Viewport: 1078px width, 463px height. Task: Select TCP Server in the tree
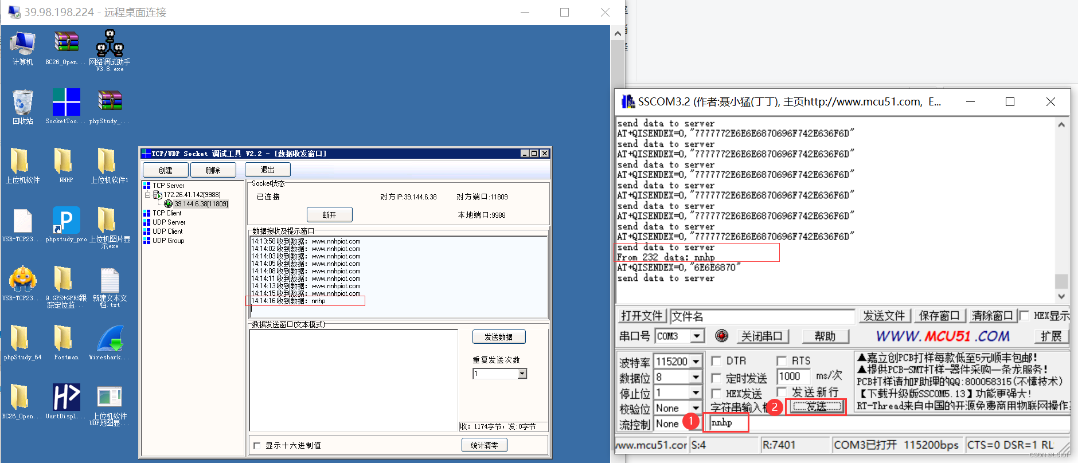tap(169, 186)
